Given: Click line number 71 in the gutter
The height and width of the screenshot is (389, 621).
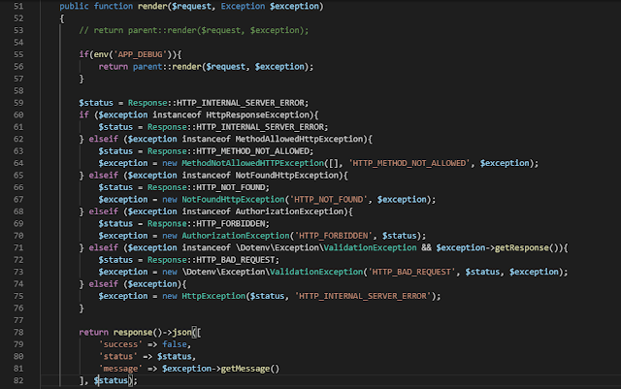Looking at the screenshot, I should tap(18, 248).
